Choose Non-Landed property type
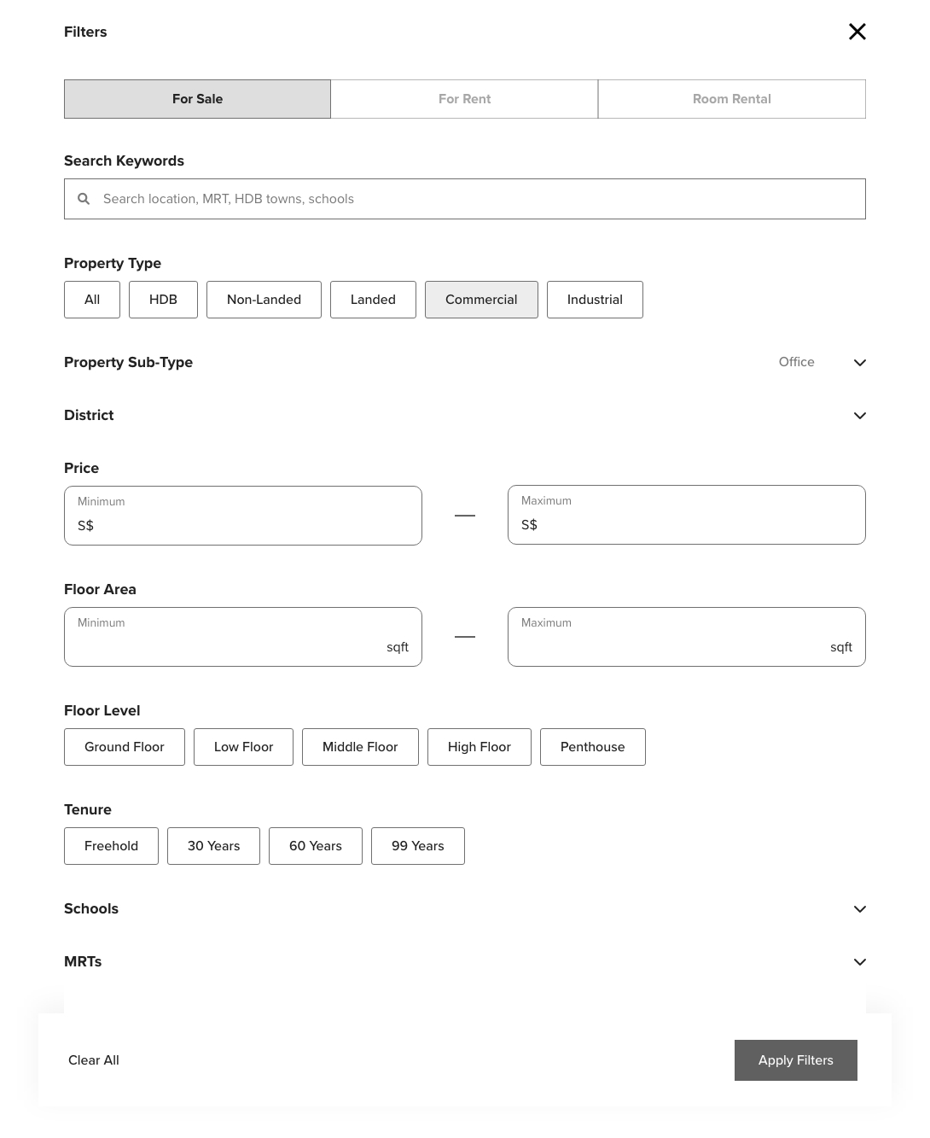 [x=264, y=300]
